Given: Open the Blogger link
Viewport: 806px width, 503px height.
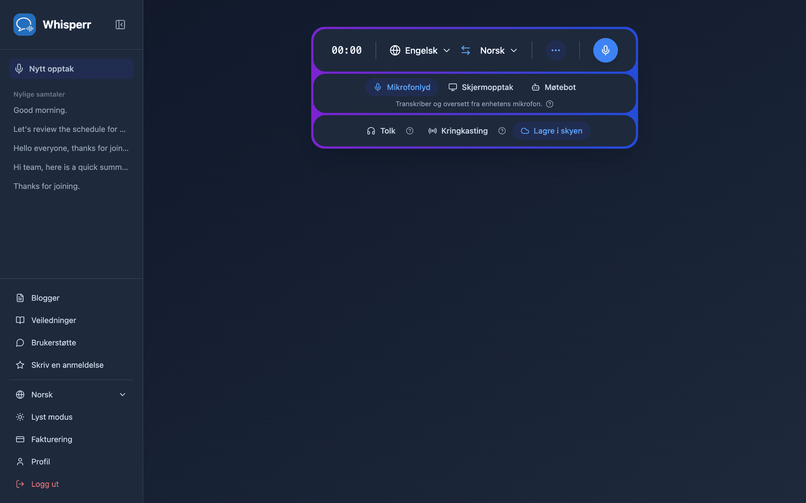Looking at the screenshot, I should click(x=71, y=298).
